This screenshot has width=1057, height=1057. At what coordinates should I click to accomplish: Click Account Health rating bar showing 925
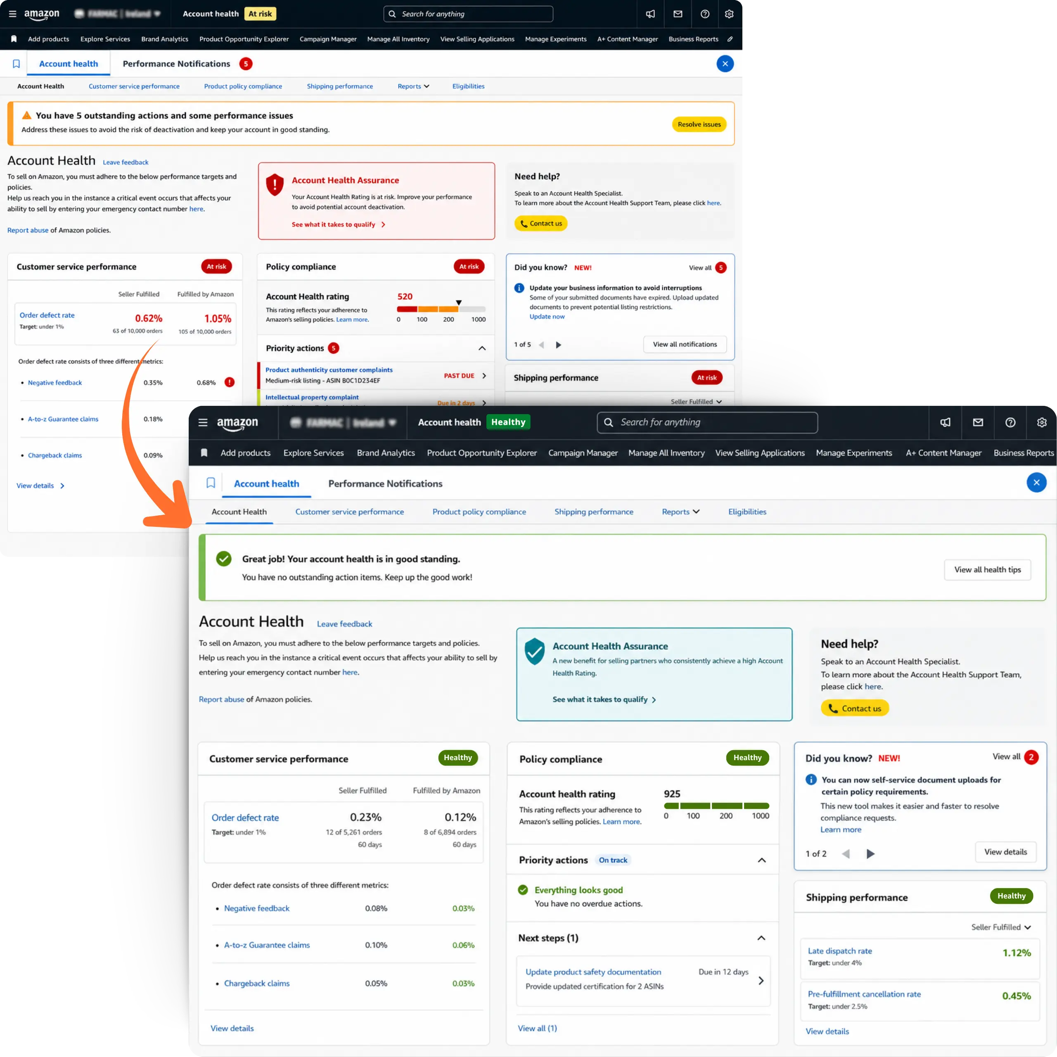(716, 805)
